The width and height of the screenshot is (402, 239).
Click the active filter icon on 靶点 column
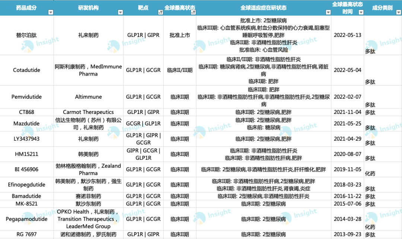pyautogui.click(x=160, y=12)
